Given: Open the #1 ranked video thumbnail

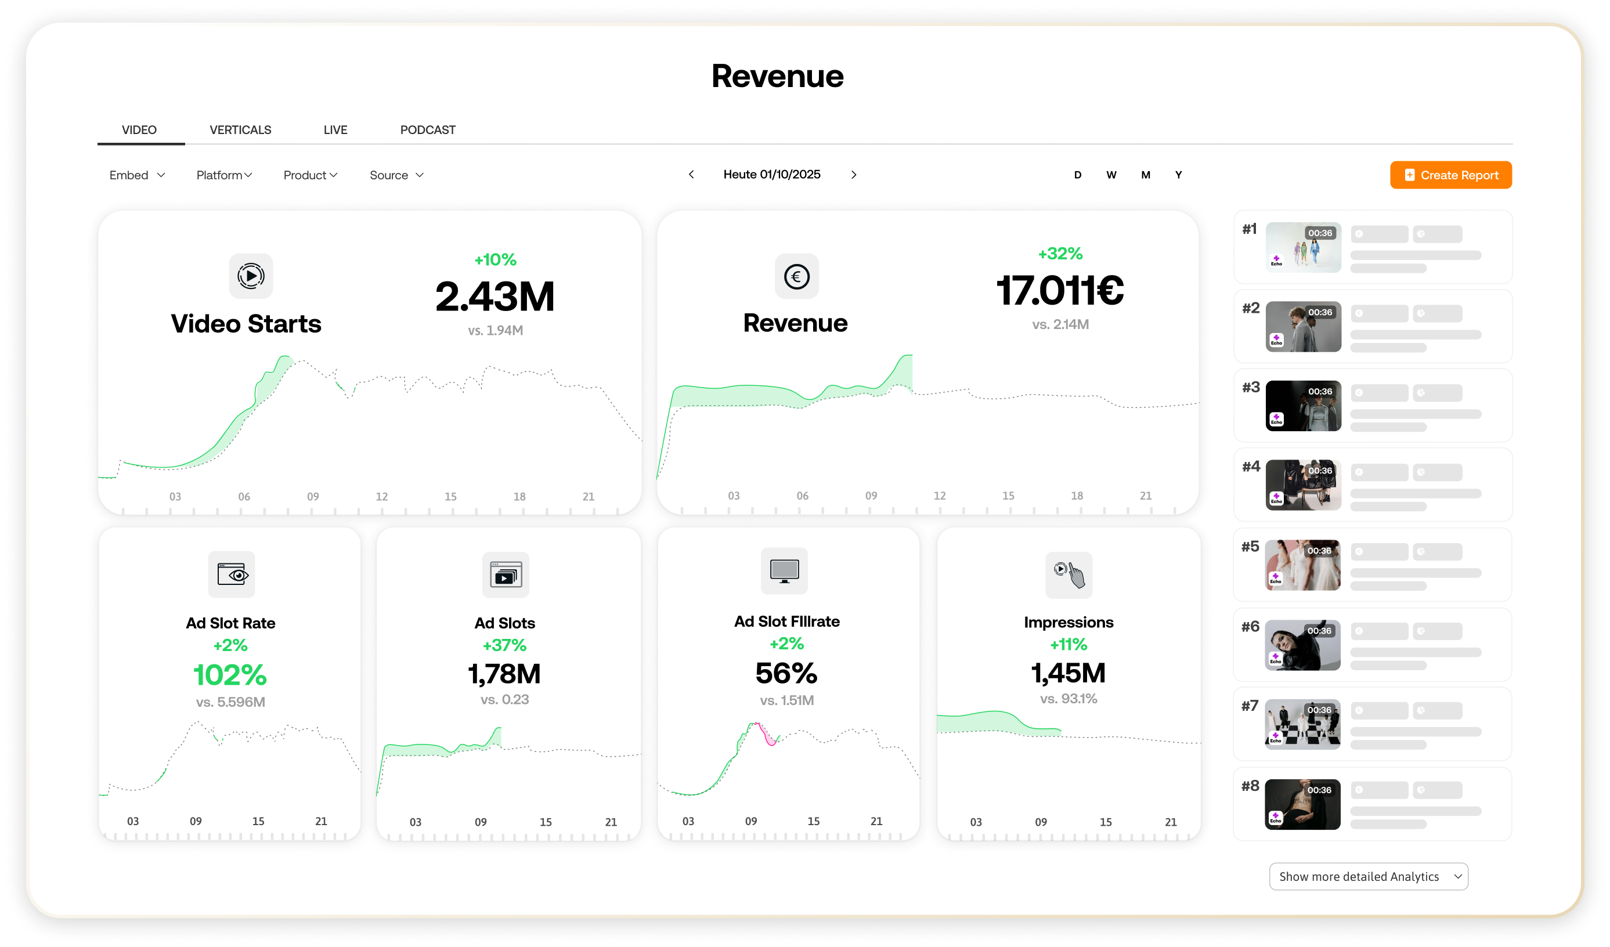Looking at the screenshot, I should [1303, 247].
